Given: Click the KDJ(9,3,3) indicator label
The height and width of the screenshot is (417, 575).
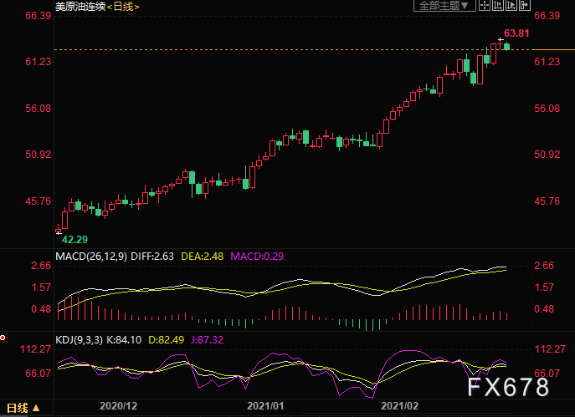Looking at the screenshot, I should [79, 340].
